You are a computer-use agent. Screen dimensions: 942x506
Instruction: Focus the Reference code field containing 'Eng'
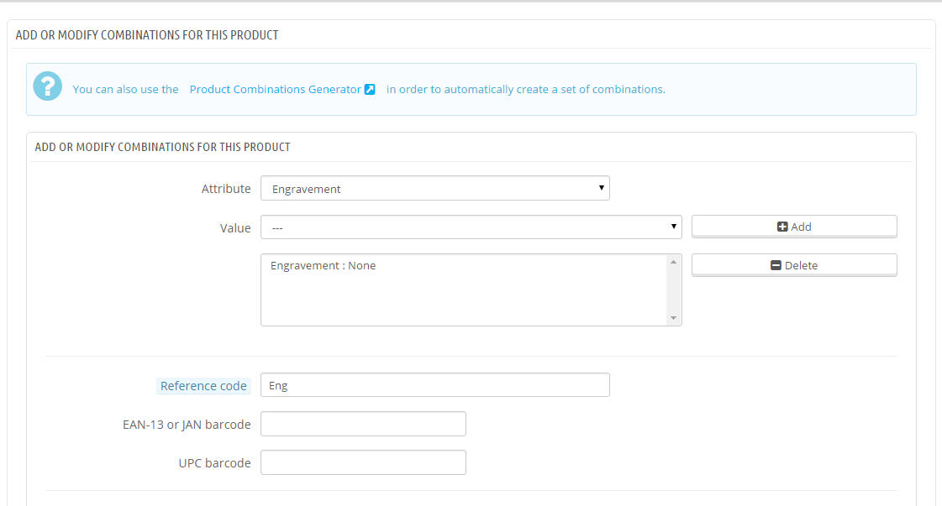(x=434, y=385)
